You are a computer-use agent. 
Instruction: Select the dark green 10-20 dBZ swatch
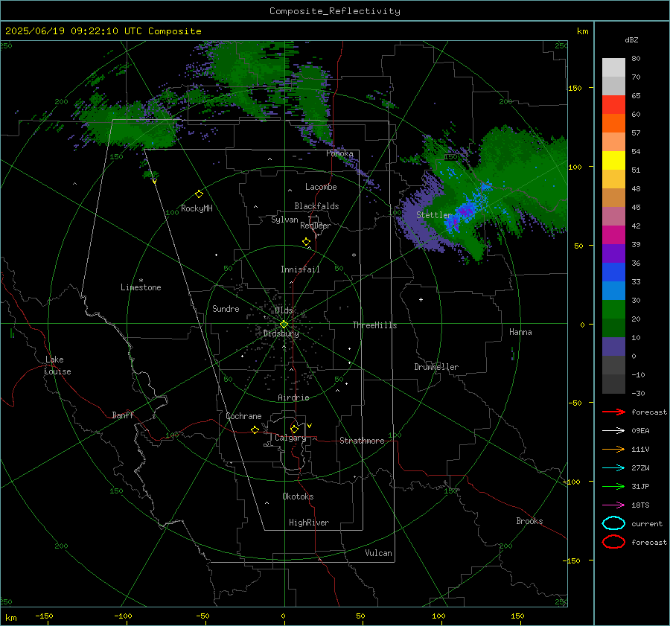click(613, 328)
